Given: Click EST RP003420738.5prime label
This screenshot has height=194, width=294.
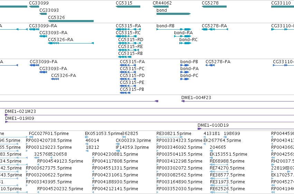Looking at the screenshot, I should pyautogui.click(x=49, y=140).
